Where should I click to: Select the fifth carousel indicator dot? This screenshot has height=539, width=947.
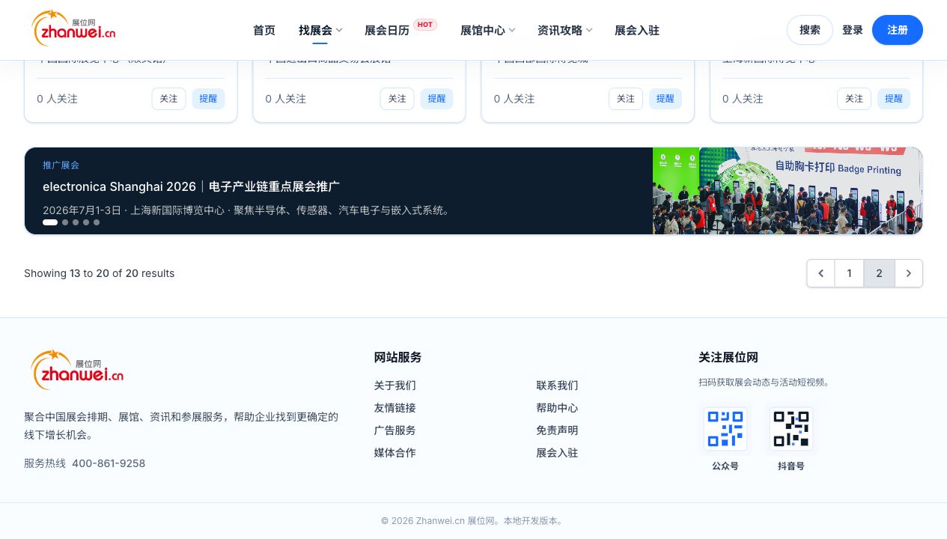tap(97, 222)
